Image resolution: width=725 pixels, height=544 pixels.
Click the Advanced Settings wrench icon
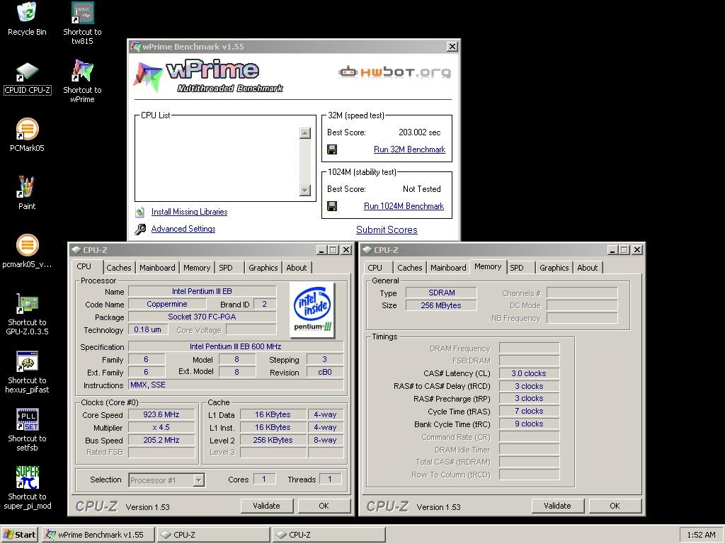[x=140, y=229]
